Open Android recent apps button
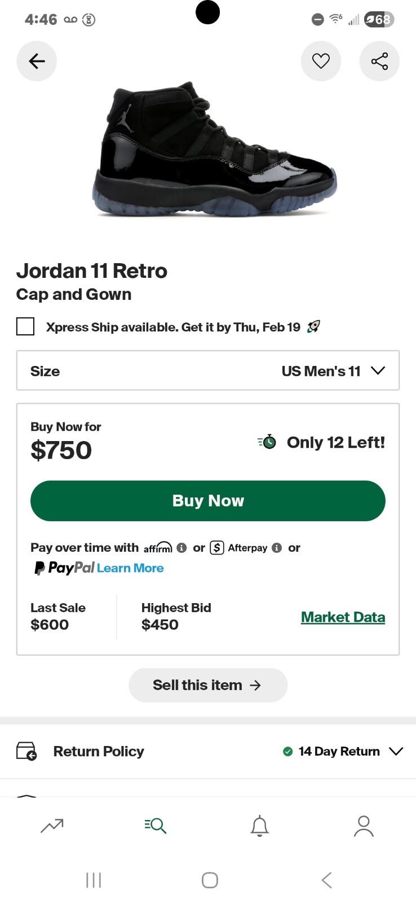Viewport: 416px width, 903px height. tap(94, 880)
